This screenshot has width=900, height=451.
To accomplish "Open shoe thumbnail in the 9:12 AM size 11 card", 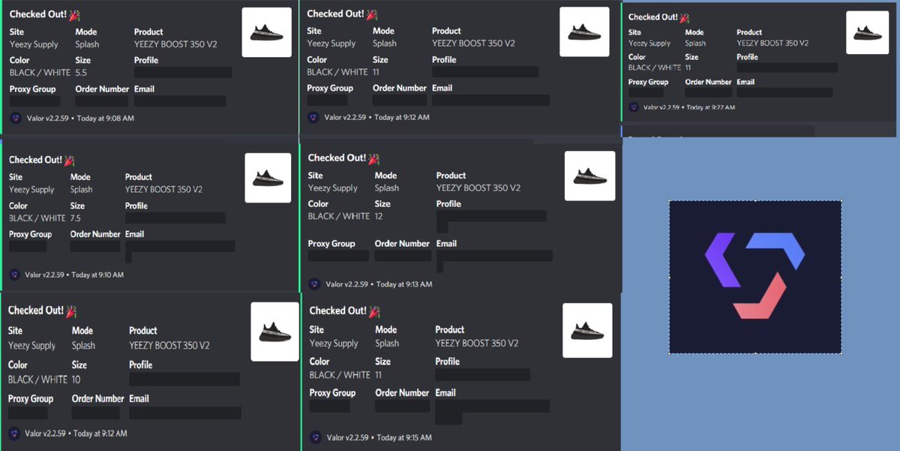I will [x=584, y=32].
